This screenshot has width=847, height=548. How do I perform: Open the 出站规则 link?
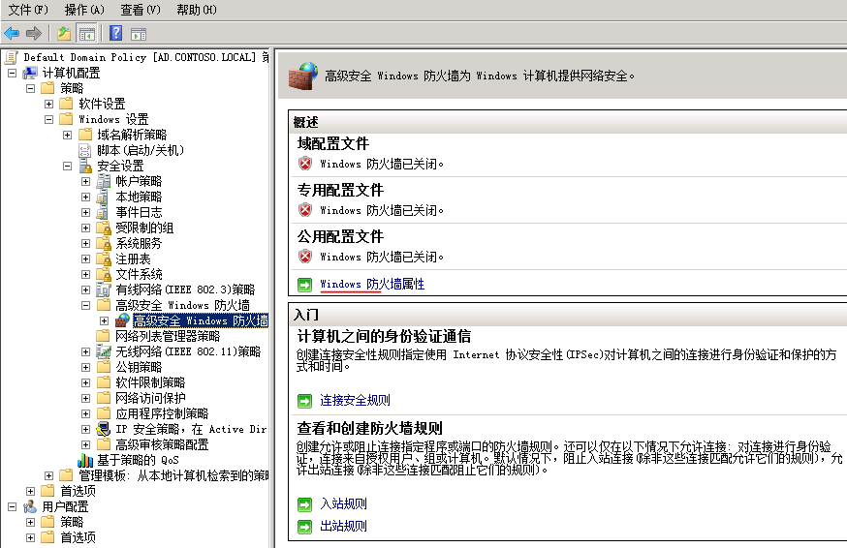pyautogui.click(x=344, y=526)
